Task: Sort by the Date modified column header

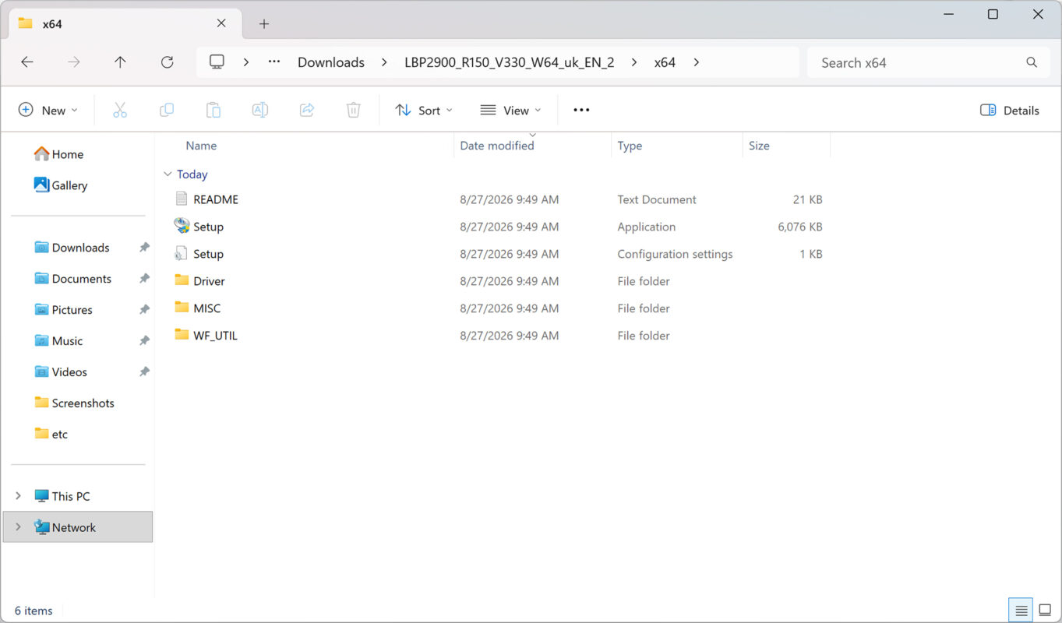Action: [x=497, y=146]
